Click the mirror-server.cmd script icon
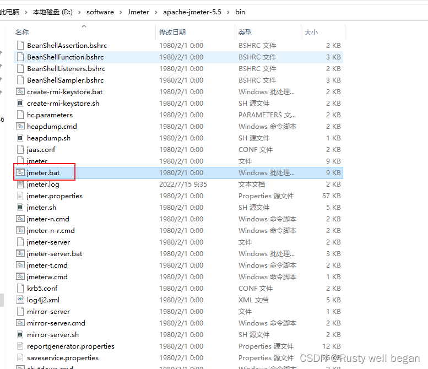This screenshot has height=369, width=428. click(20, 323)
